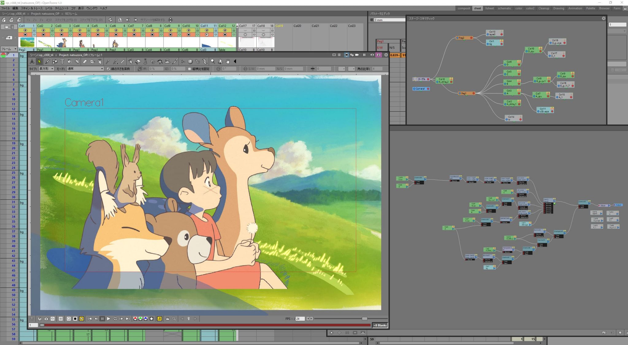This screenshot has height=345, width=628.
Task: Enable the 縦横比を固定 checkbox
Action: [x=190, y=69]
